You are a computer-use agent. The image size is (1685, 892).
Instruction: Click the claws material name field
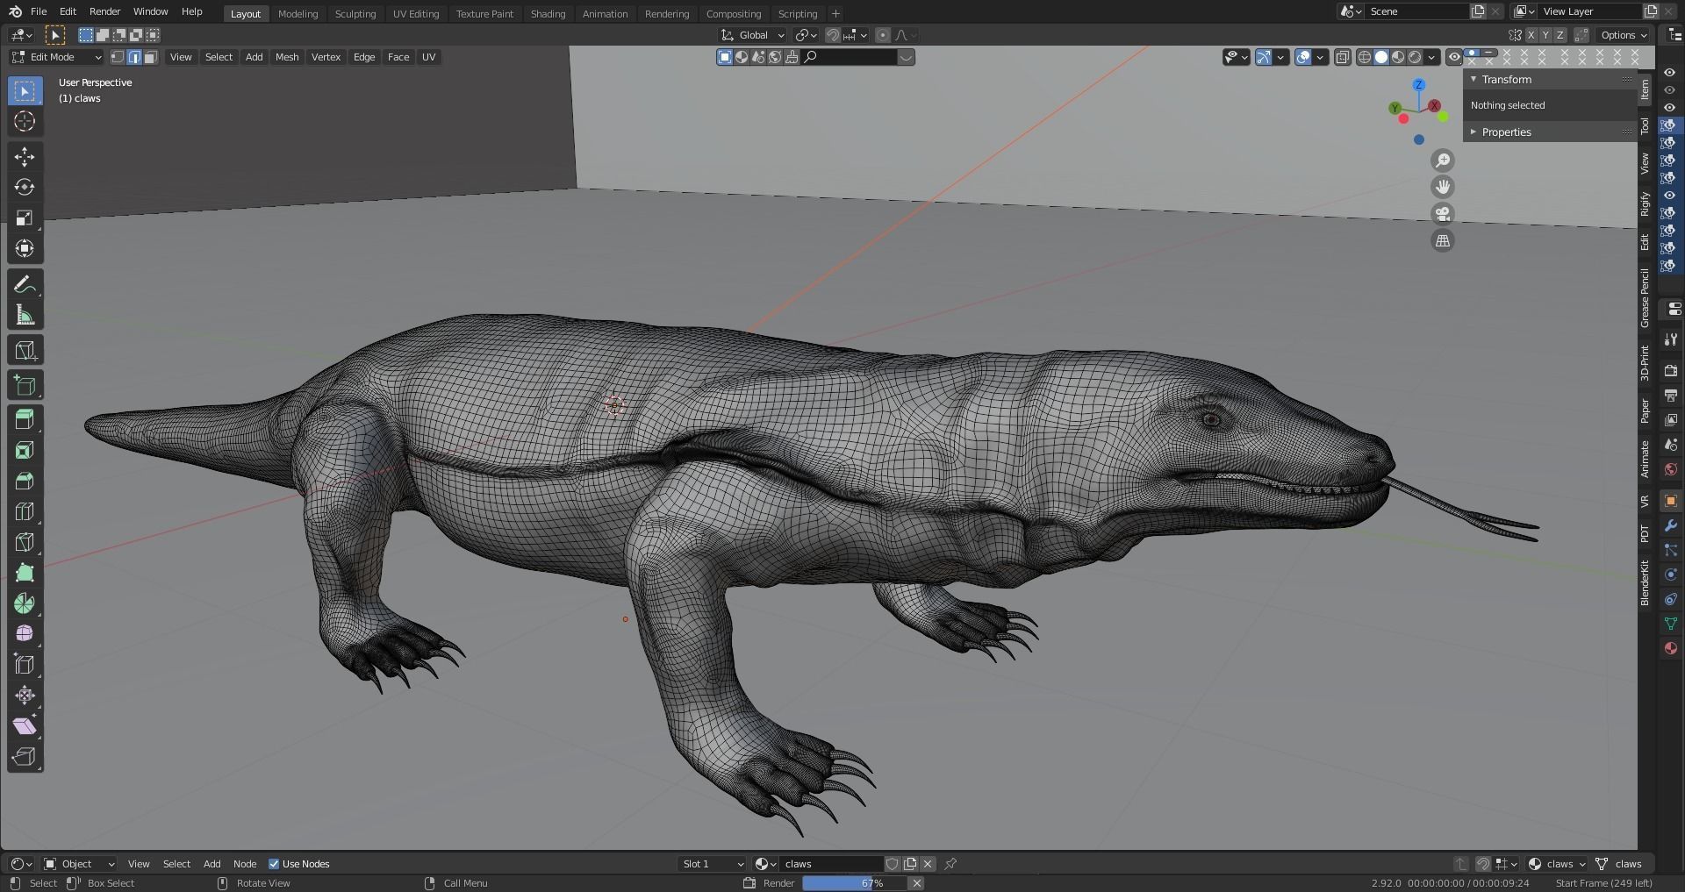[831, 864]
